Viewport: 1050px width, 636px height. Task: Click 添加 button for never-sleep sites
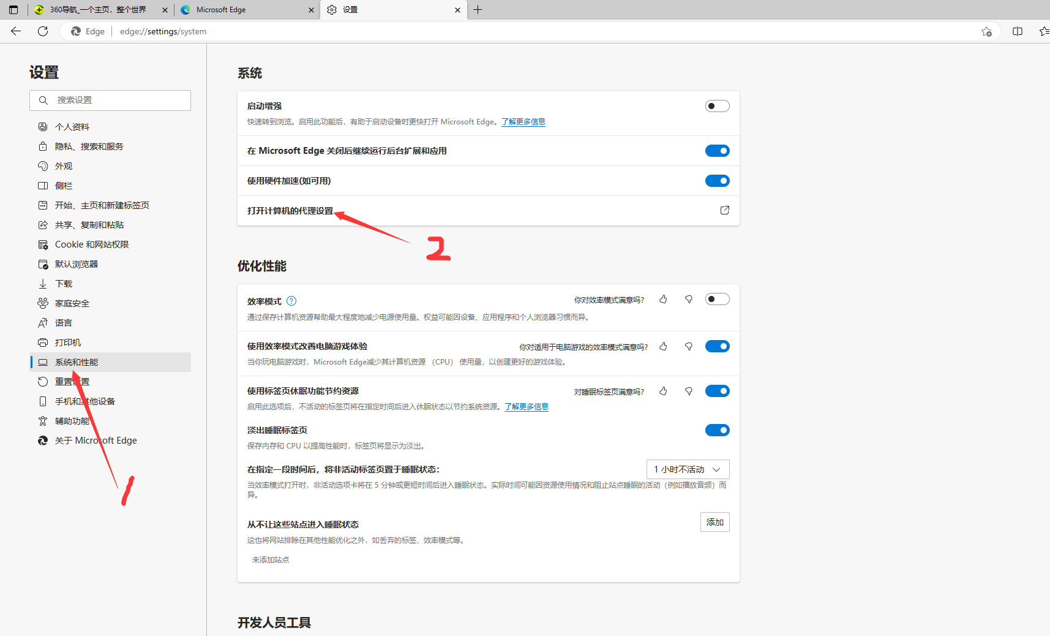715,522
